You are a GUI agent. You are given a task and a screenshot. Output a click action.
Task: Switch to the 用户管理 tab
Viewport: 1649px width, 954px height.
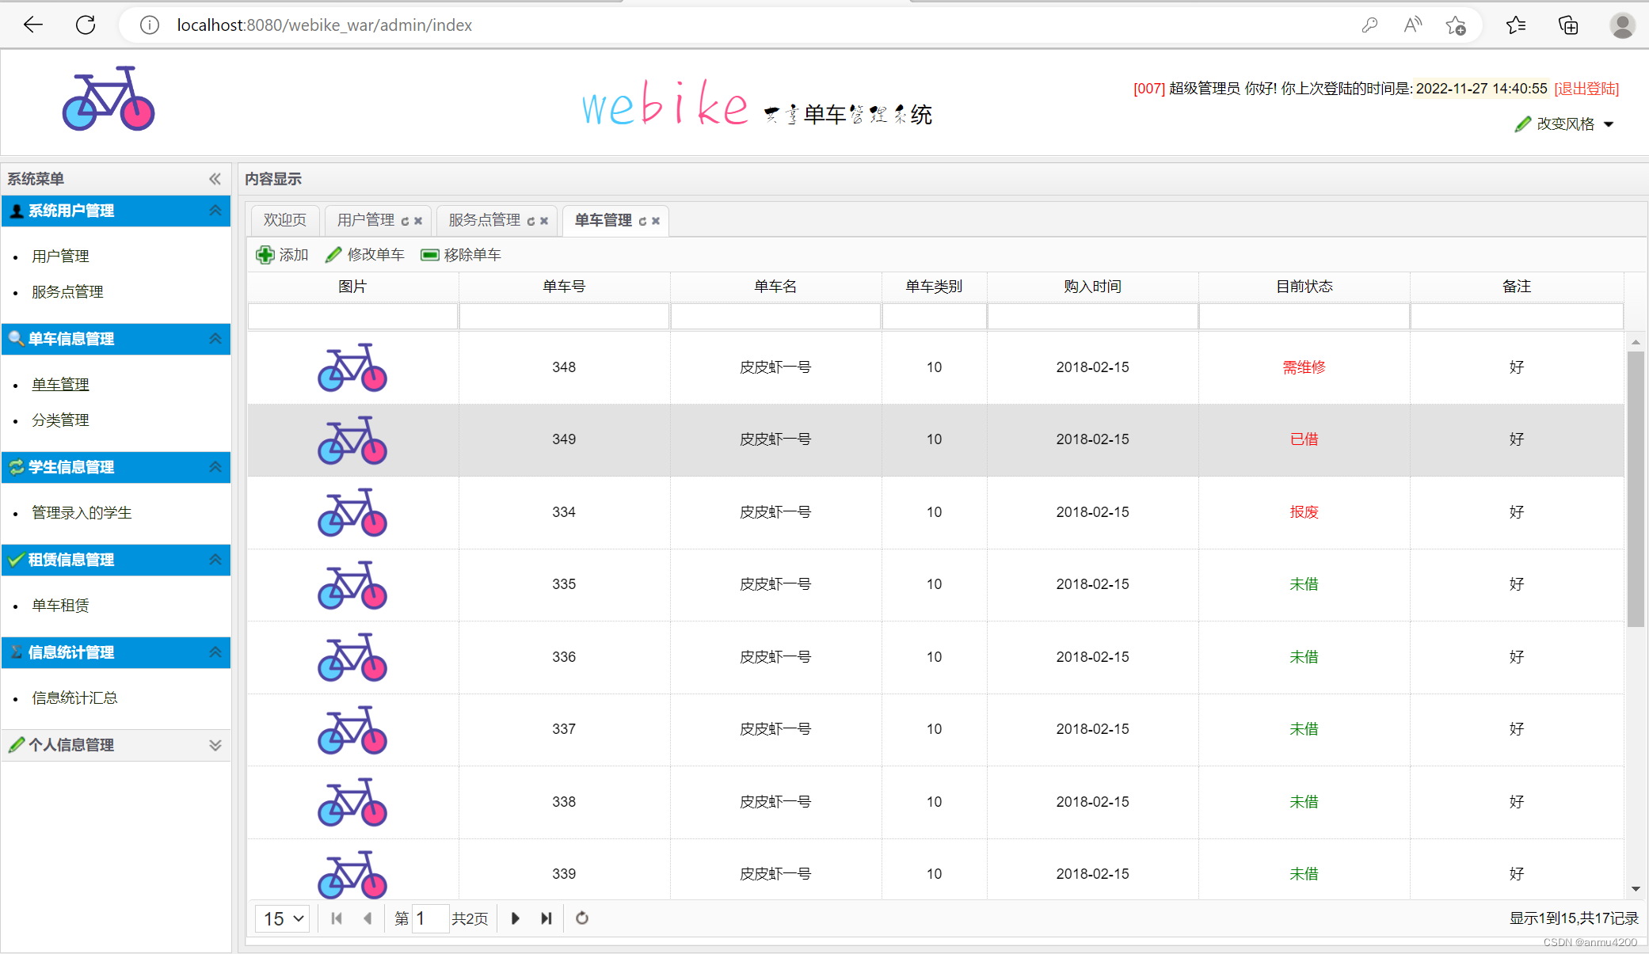pyautogui.click(x=367, y=220)
